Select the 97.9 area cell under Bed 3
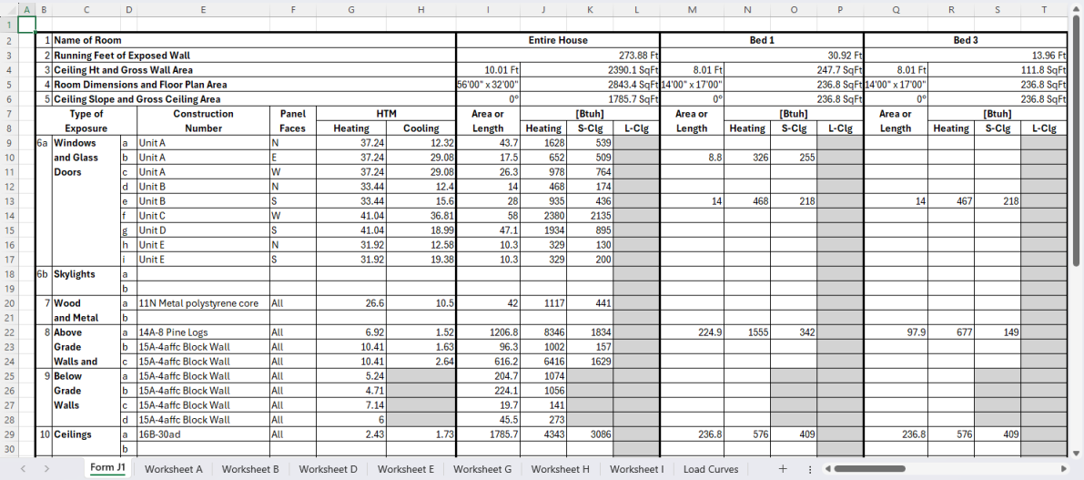The image size is (1084, 480). tap(897, 332)
